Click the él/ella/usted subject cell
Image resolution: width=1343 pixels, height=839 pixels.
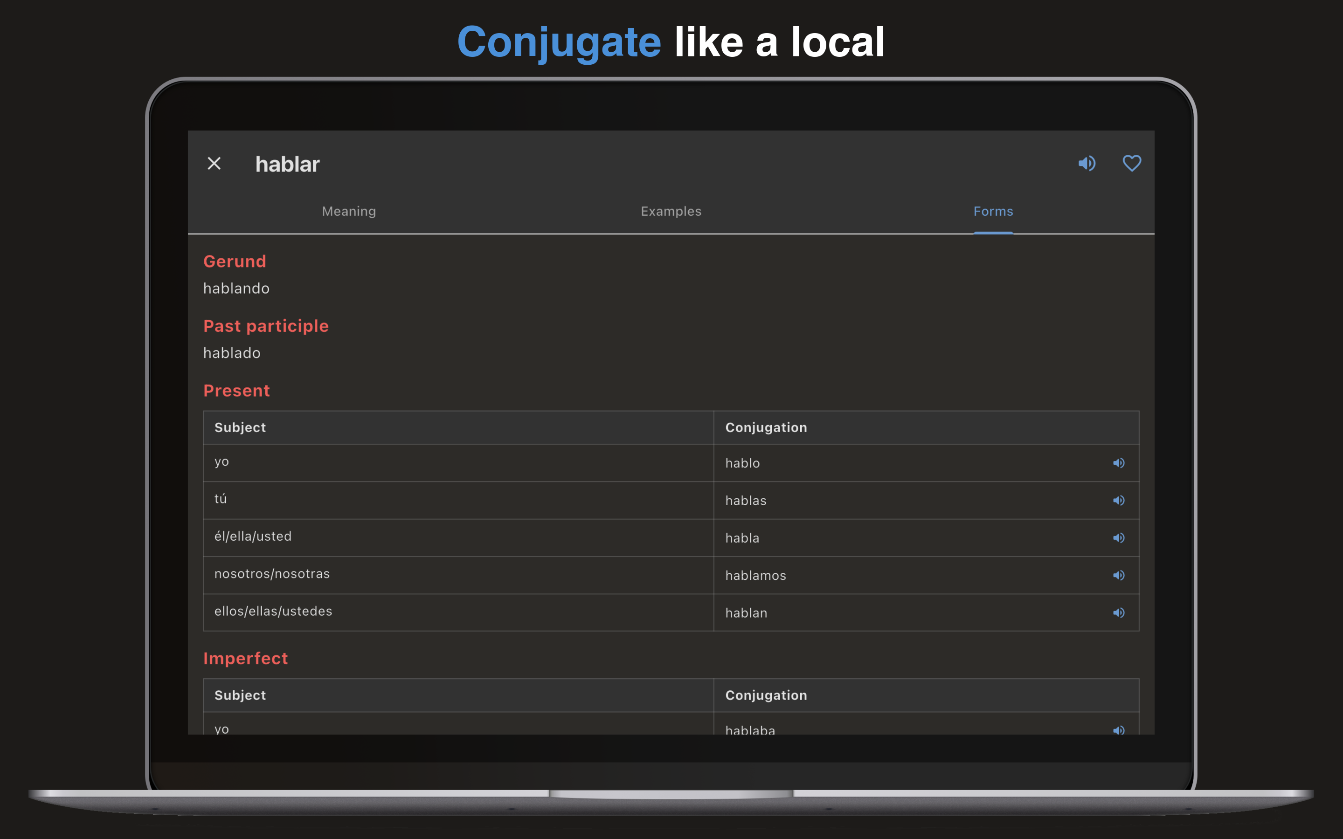(458, 538)
